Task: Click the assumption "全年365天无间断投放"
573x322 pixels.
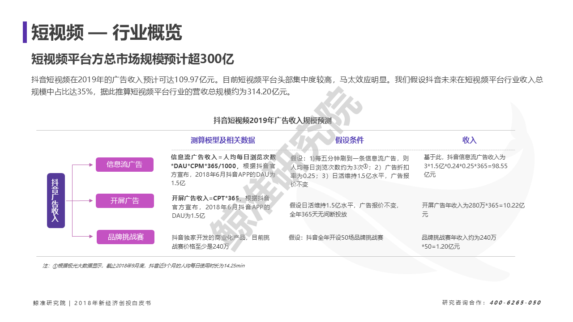Action: [x=318, y=214]
